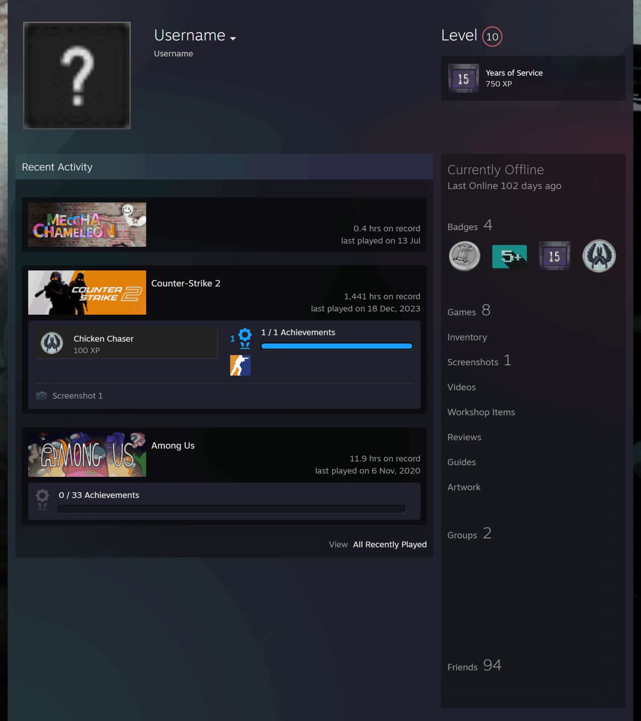The width and height of the screenshot is (641, 721).
Task: Click the profile avatar question mark image
Action: (77, 75)
